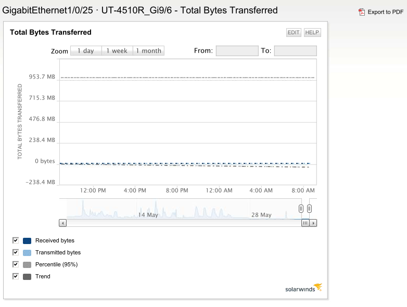Image resolution: width=407 pixels, height=307 pixels.
Task: Grab the navigator scrollbar thumb
Action: pyautogui.click(x=305, y=223)
